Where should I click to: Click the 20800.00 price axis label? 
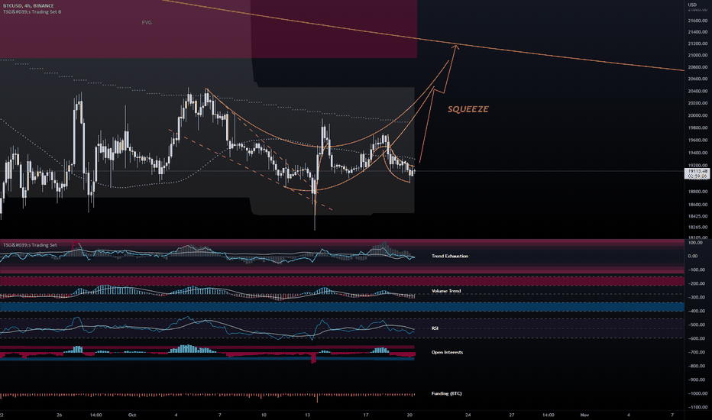tap(698, 67)
